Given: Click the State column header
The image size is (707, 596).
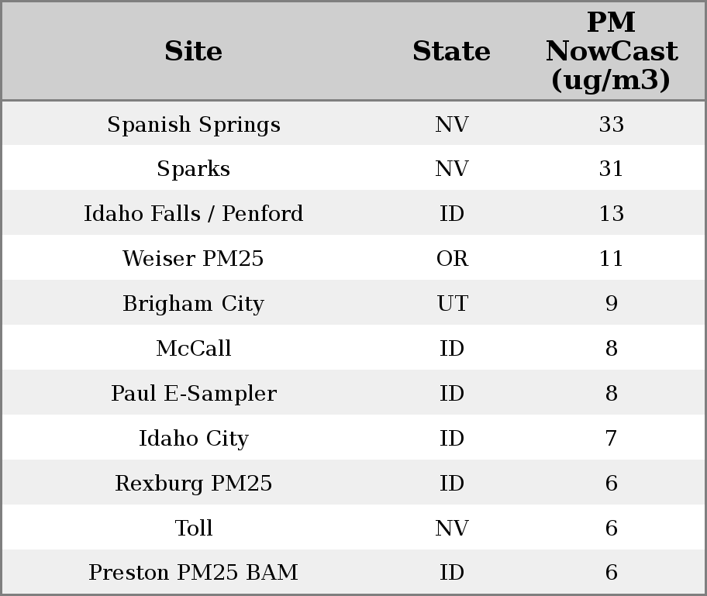Looking at the screenshot, I should click(x=451, y=52).
